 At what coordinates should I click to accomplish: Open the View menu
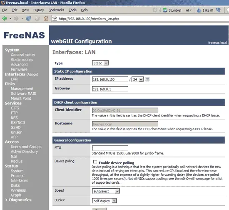(x=25, y=10)
